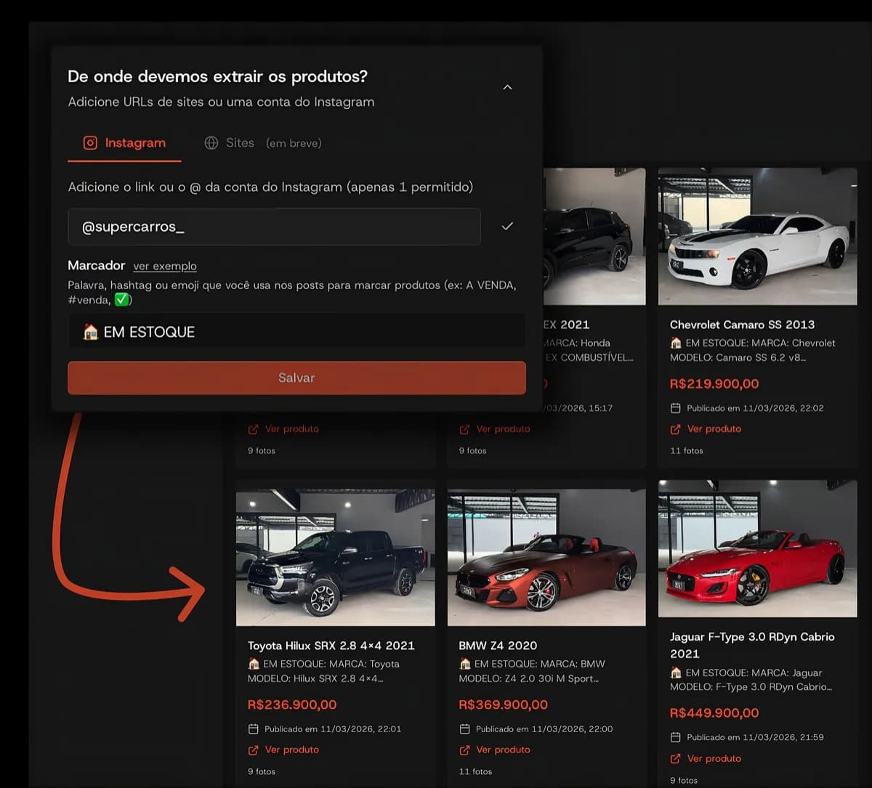Edit the @supercarros_ account field
This screenshot has height=788, width=872.
point(274,227)
